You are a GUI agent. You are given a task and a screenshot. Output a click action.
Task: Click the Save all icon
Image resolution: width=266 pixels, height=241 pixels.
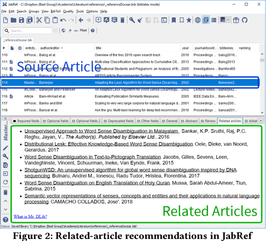point(30,20)
